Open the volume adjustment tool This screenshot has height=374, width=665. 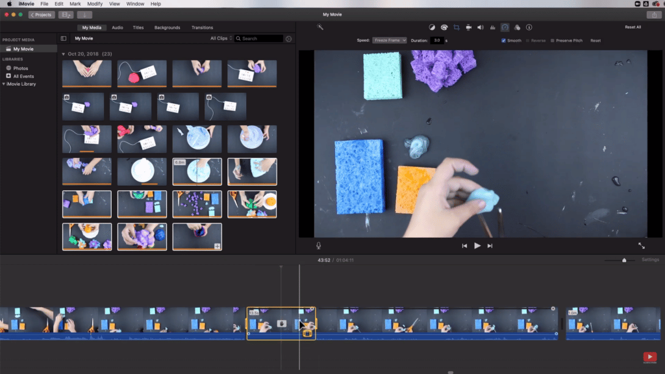click(x=481, y=27)
